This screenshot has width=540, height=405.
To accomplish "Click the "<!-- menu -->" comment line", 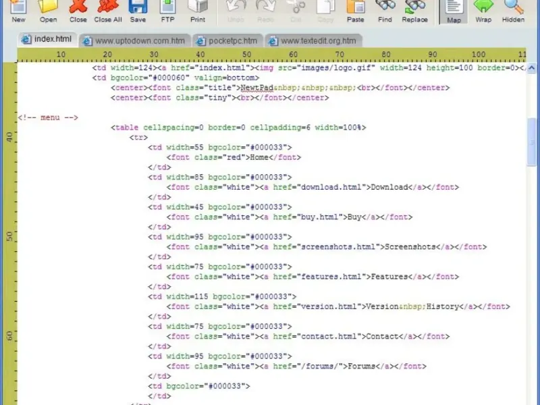I will (48, 117).
